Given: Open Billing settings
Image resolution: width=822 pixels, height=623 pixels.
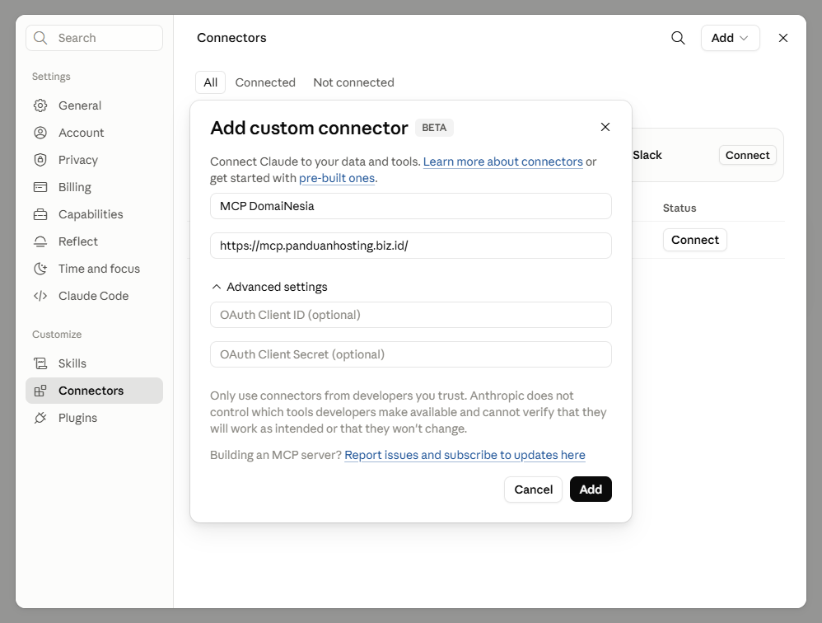Looking at the screenshot, I should 95,187.
